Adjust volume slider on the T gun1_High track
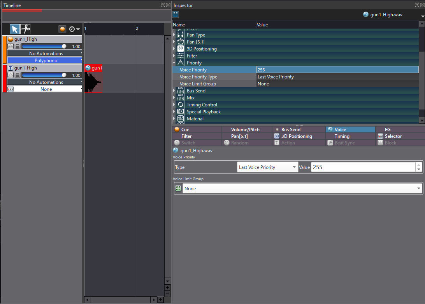Screen dimensions: 425x304 (44, 75)
